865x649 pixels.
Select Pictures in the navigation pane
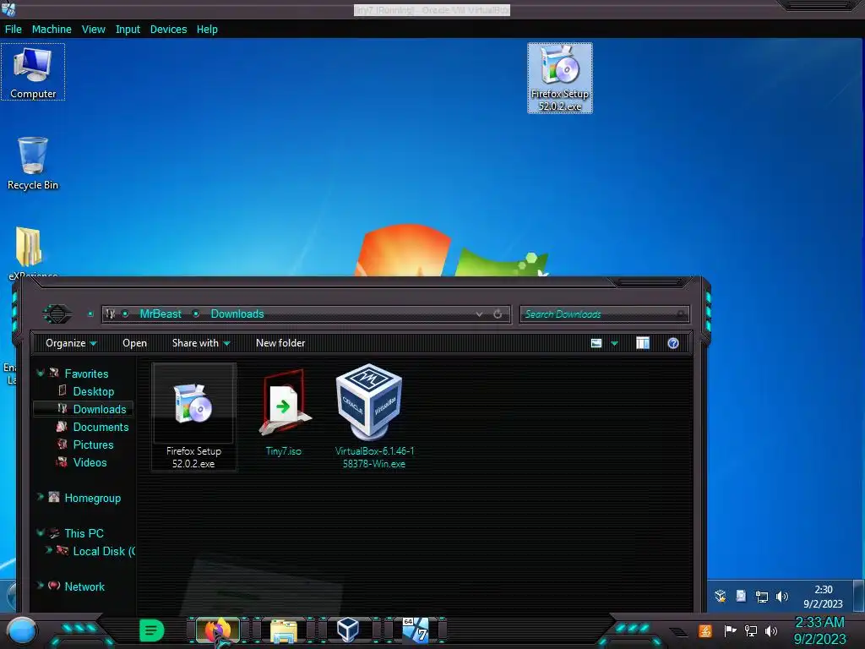coord(93,444)
